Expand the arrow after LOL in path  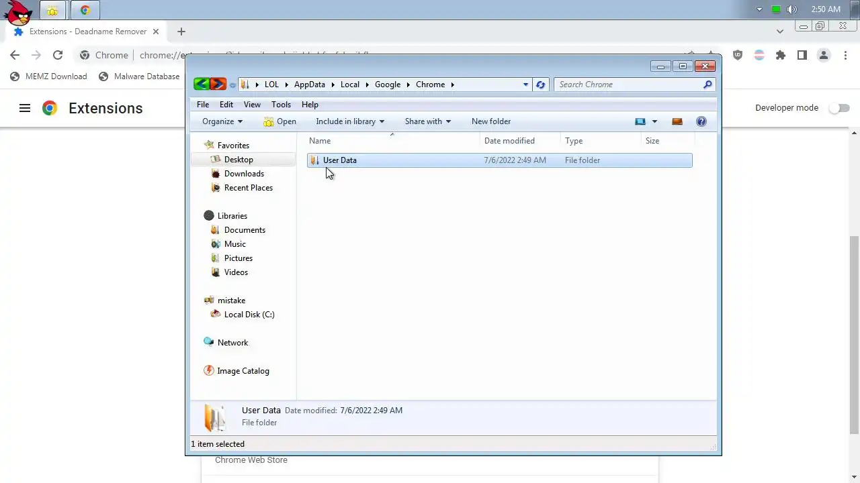[286, 85]
